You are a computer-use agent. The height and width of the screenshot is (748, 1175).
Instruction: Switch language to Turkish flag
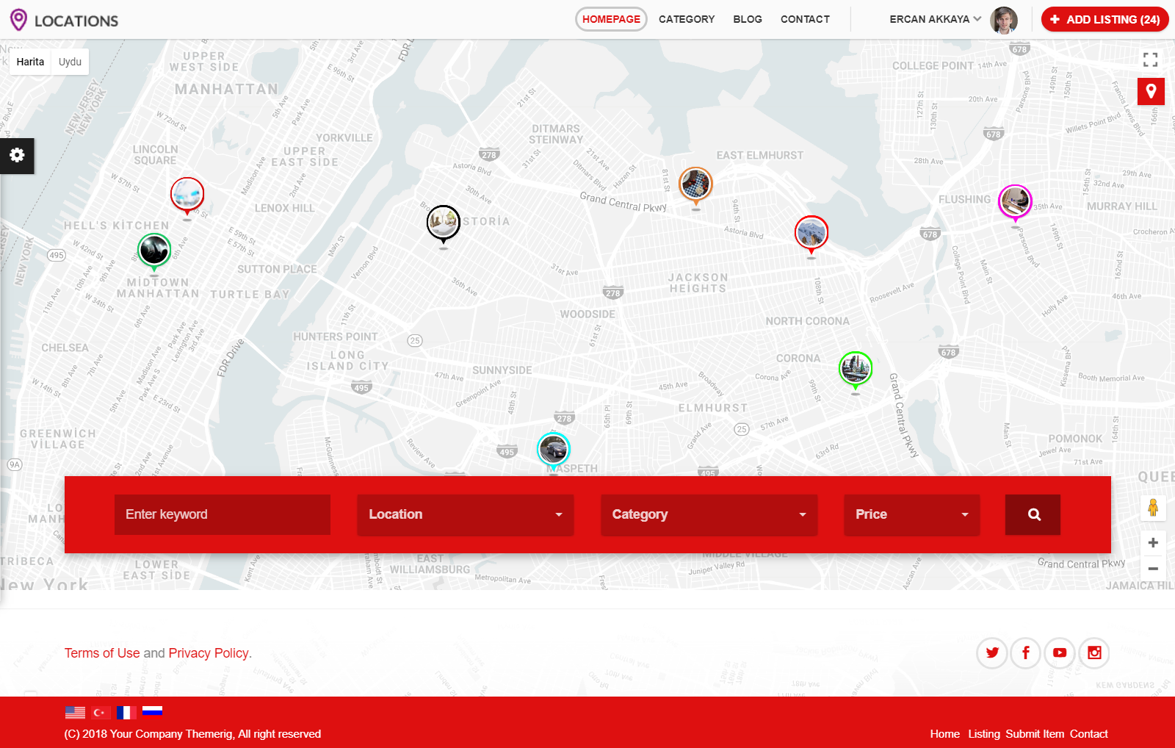point(101,712)
